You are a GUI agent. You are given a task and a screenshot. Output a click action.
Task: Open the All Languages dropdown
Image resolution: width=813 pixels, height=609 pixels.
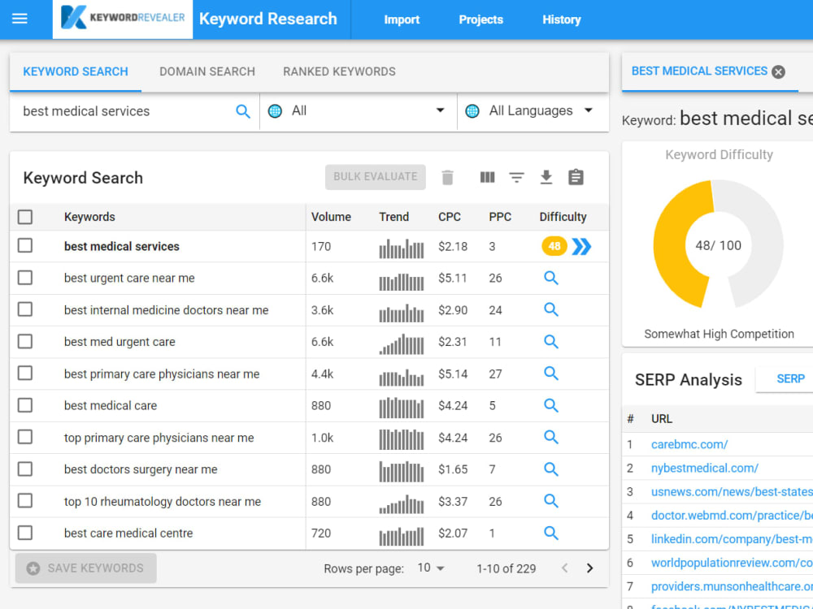(530, 110)
